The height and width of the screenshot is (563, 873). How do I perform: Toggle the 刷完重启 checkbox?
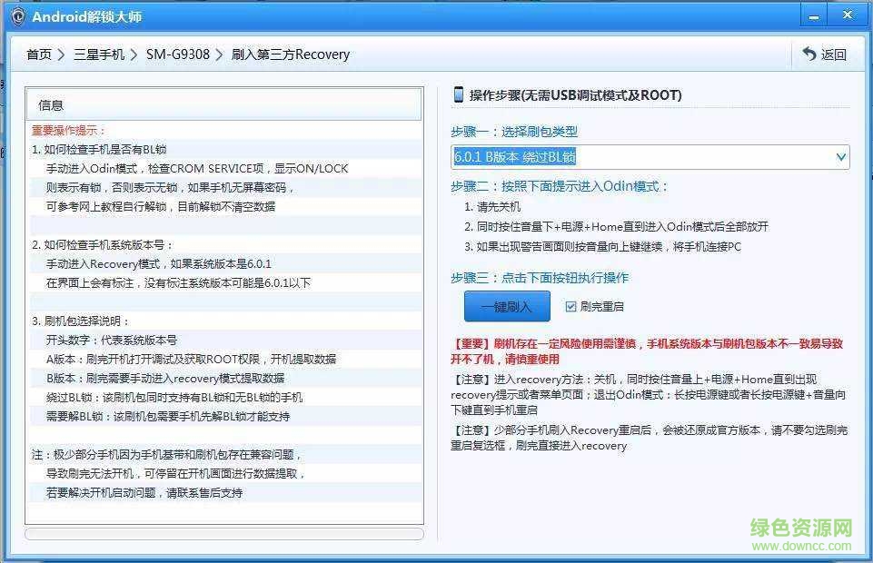pos(570,307)
